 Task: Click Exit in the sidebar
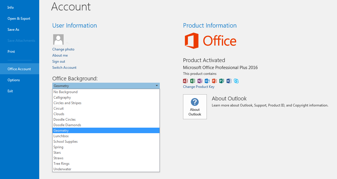(x=19, y=91)
